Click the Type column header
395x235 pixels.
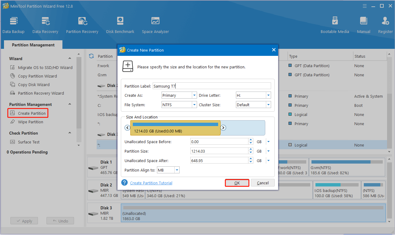[320, 56]
